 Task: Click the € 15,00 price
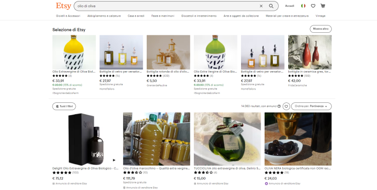pyautogui.click(x=200, y=178)
